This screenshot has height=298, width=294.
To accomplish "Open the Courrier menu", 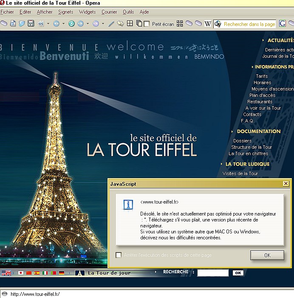I will pyautogui.click(x=109, y=12).
